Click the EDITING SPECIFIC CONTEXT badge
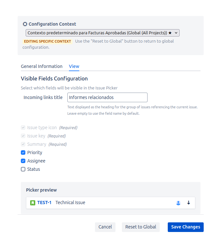Viewport: 221px width, 248px height. click(x=47, y=41)
